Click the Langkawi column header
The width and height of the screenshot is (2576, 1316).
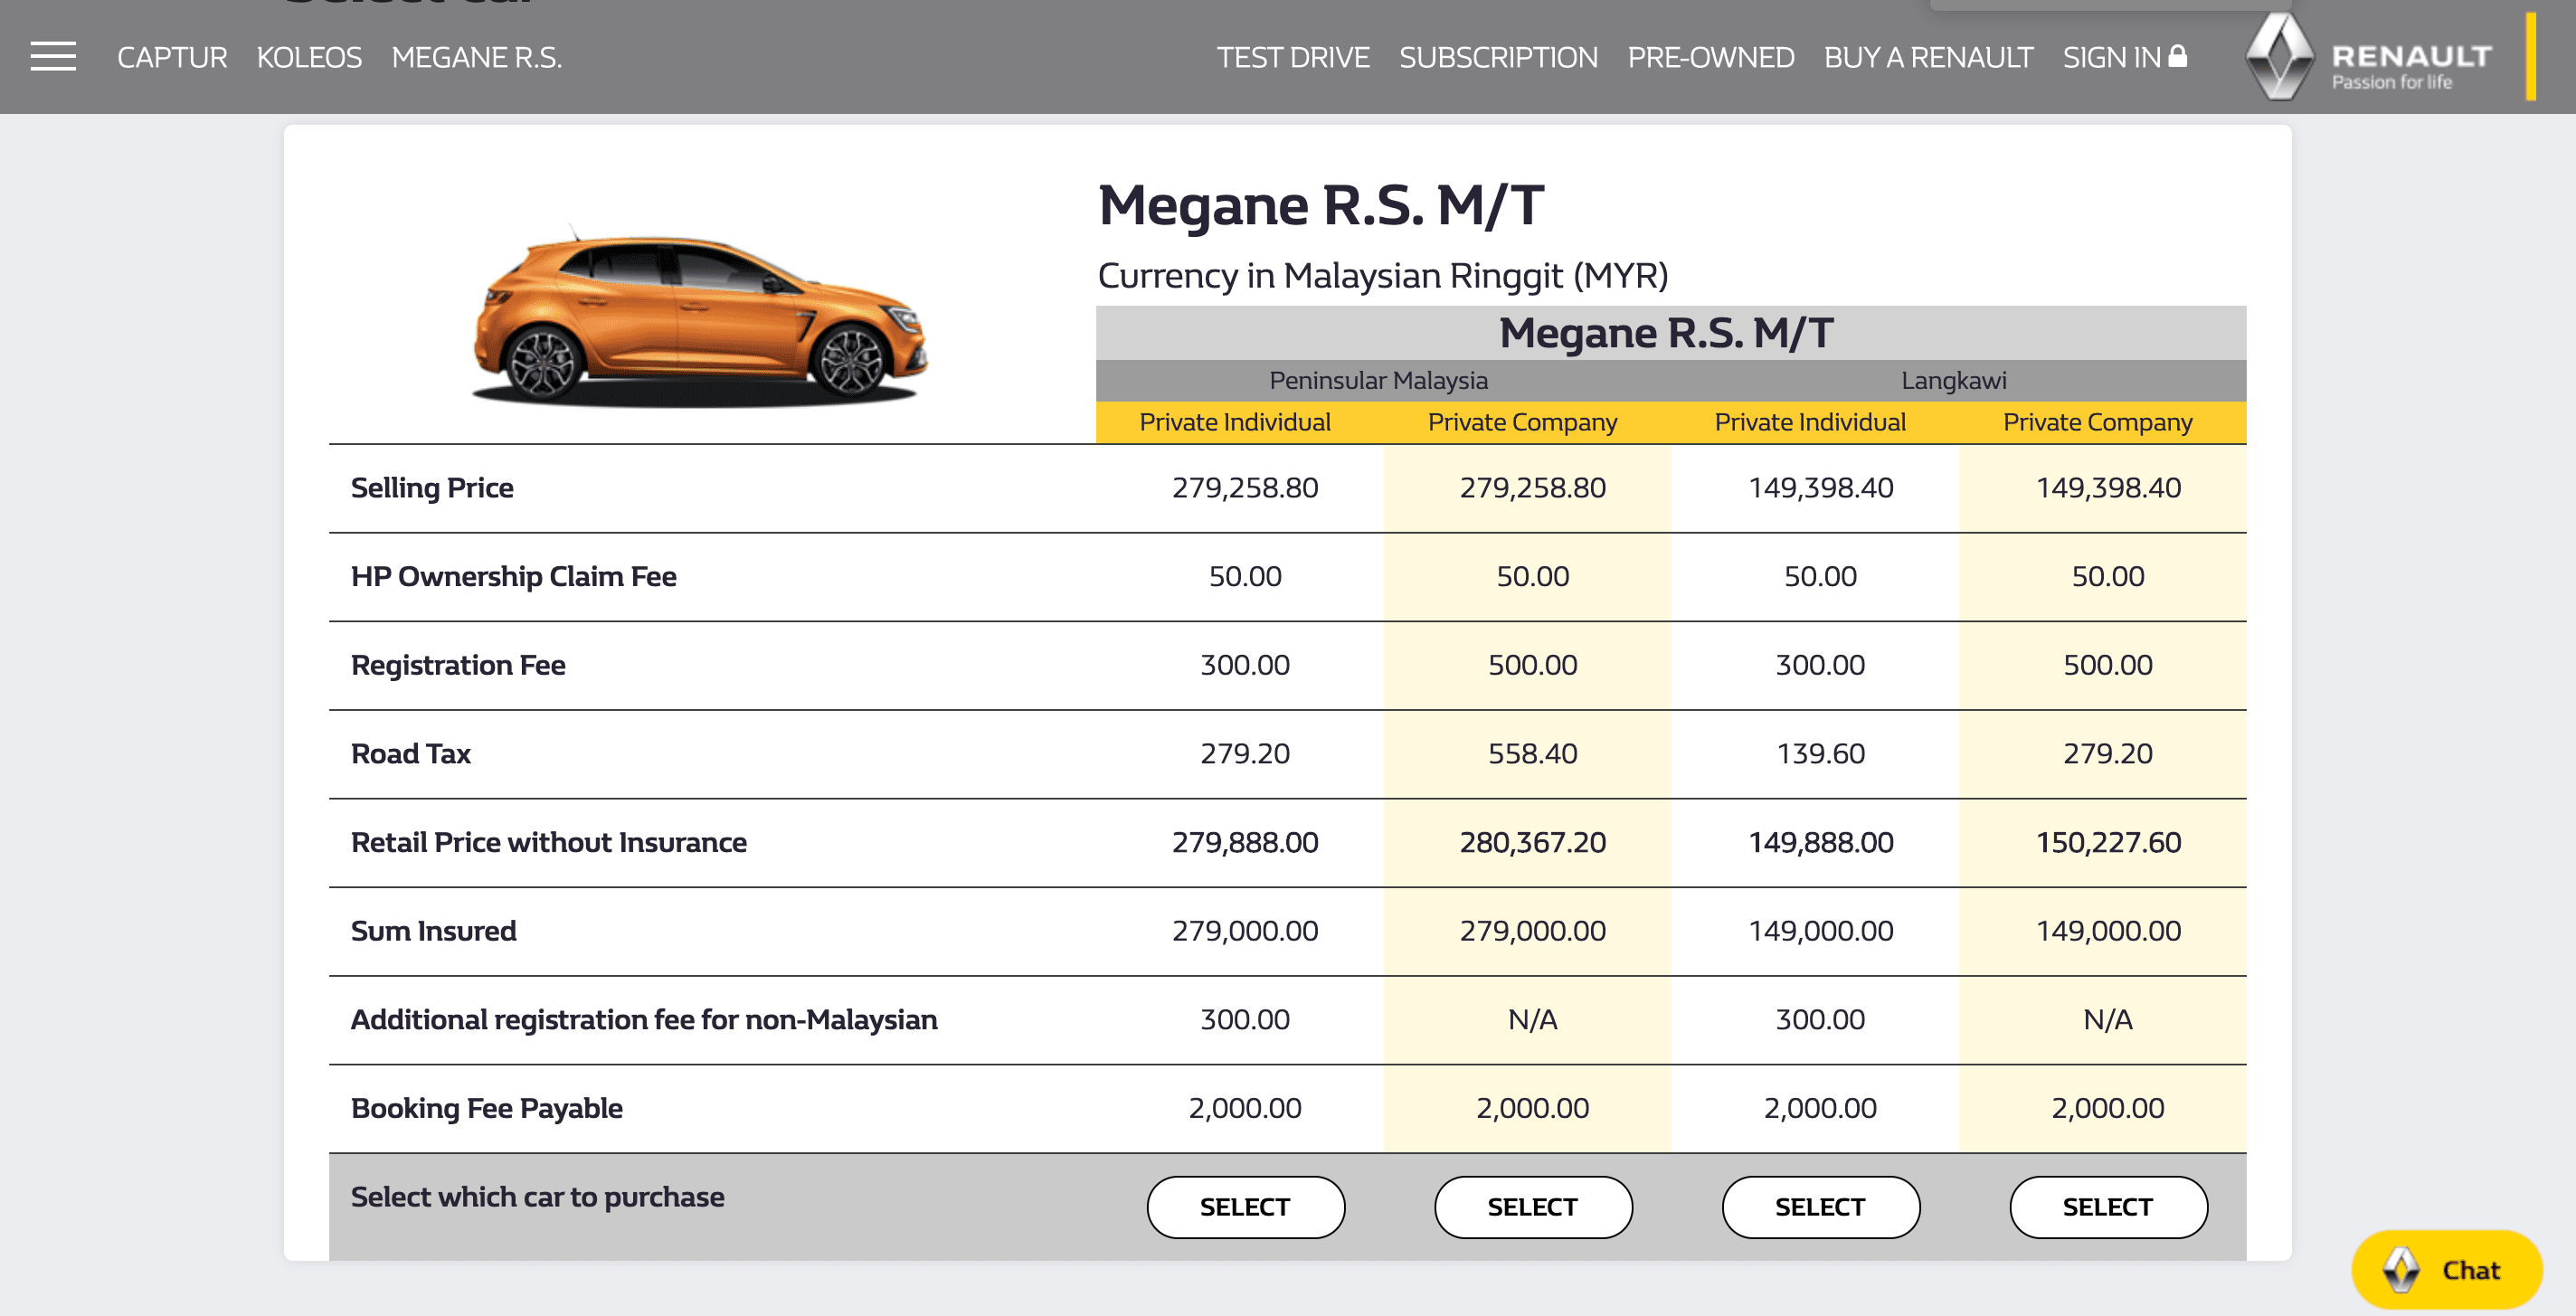tap(1953, 381)
